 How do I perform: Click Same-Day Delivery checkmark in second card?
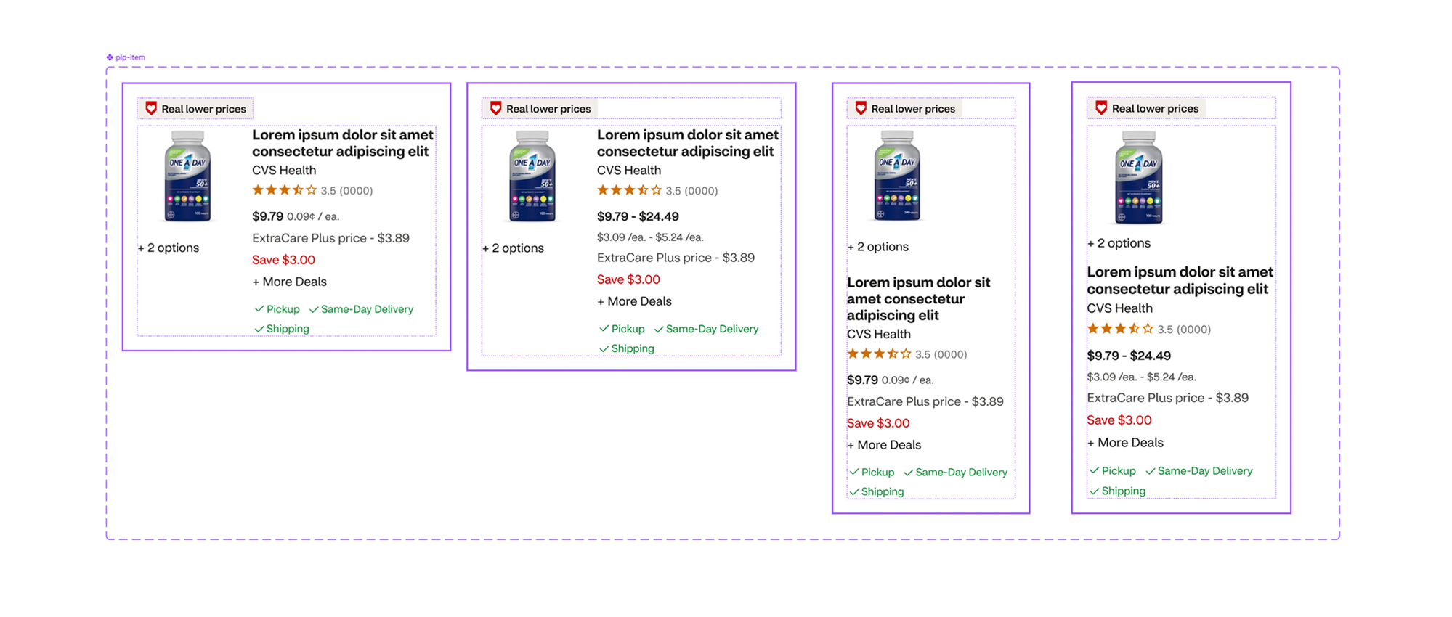659,330
